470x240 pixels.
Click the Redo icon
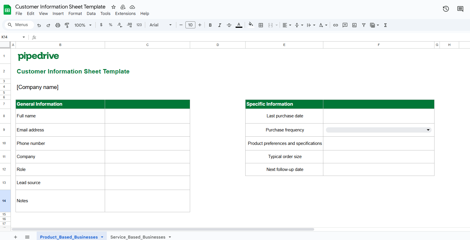[x=48, y=25]
